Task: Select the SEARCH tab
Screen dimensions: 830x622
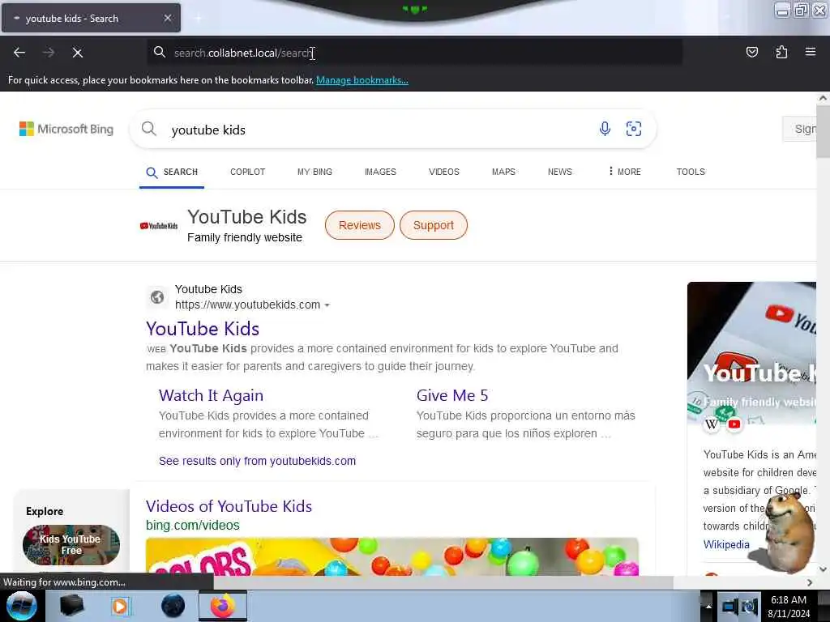Action: click(172, 173)
